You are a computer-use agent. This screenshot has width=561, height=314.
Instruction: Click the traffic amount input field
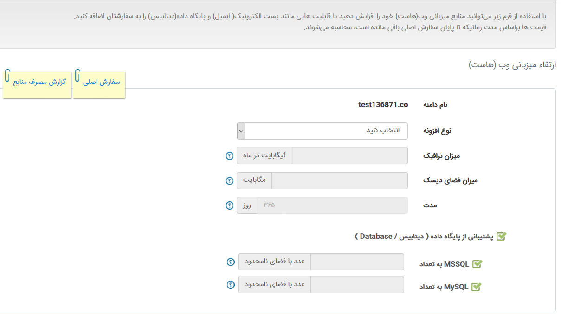(349, 156)
